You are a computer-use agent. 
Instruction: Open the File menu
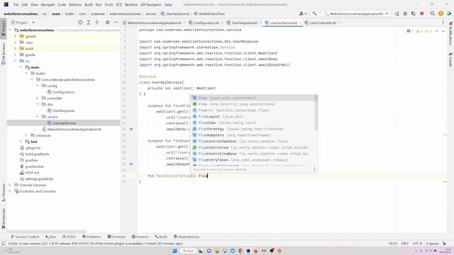(16, 5)
